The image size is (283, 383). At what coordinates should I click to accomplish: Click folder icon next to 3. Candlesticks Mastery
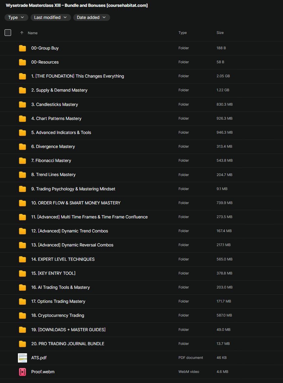[22, 105]
